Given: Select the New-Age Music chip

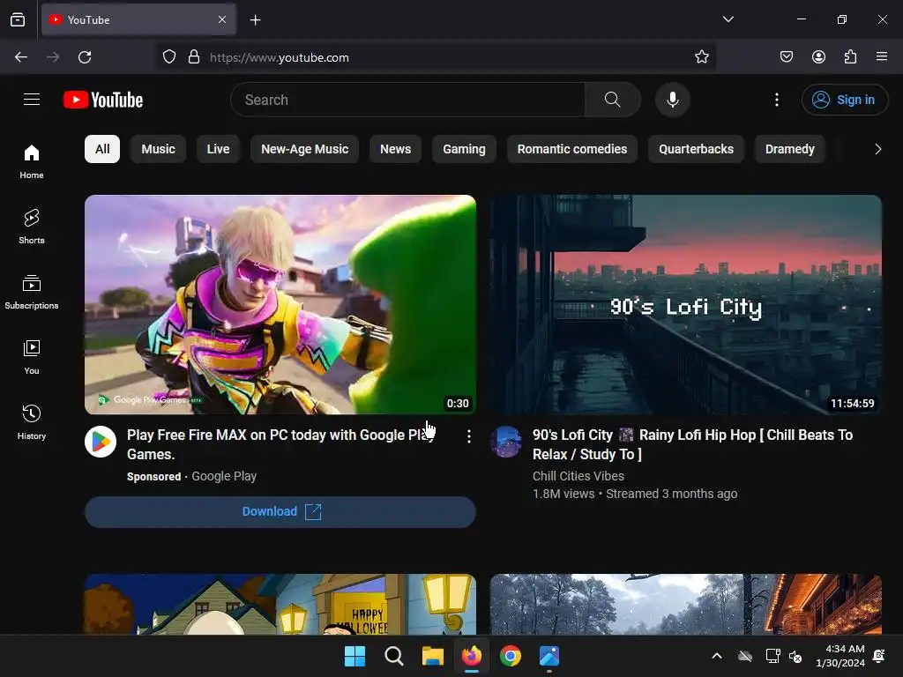Looking at the screenshot, I should 304,149.
